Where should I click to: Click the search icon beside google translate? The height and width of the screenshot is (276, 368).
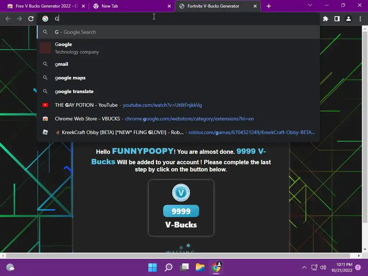45,91
